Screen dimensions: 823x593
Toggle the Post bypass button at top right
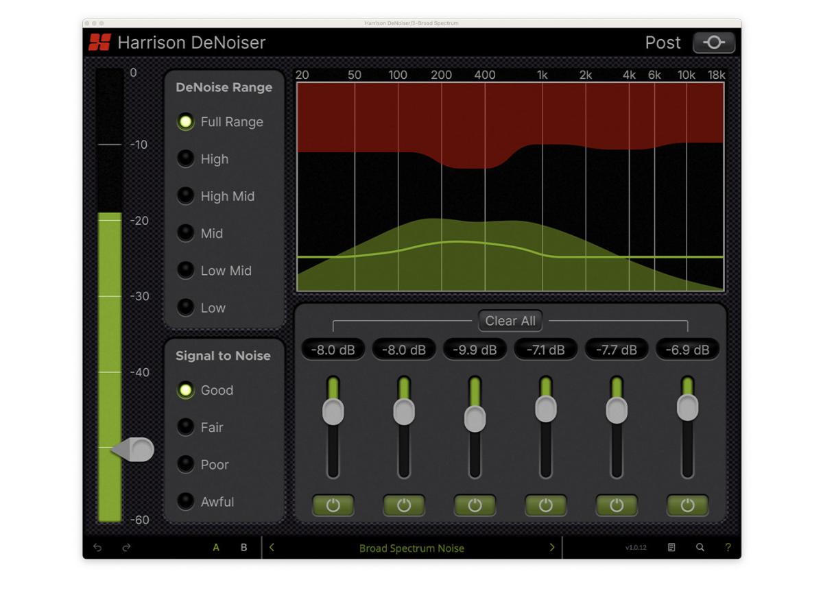point(713,43)
